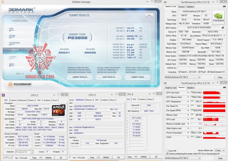228x161 pixels.
Task: Open the GPU selection dropdown in the GPU-Z Sensors window
Action: pos(182,158)
